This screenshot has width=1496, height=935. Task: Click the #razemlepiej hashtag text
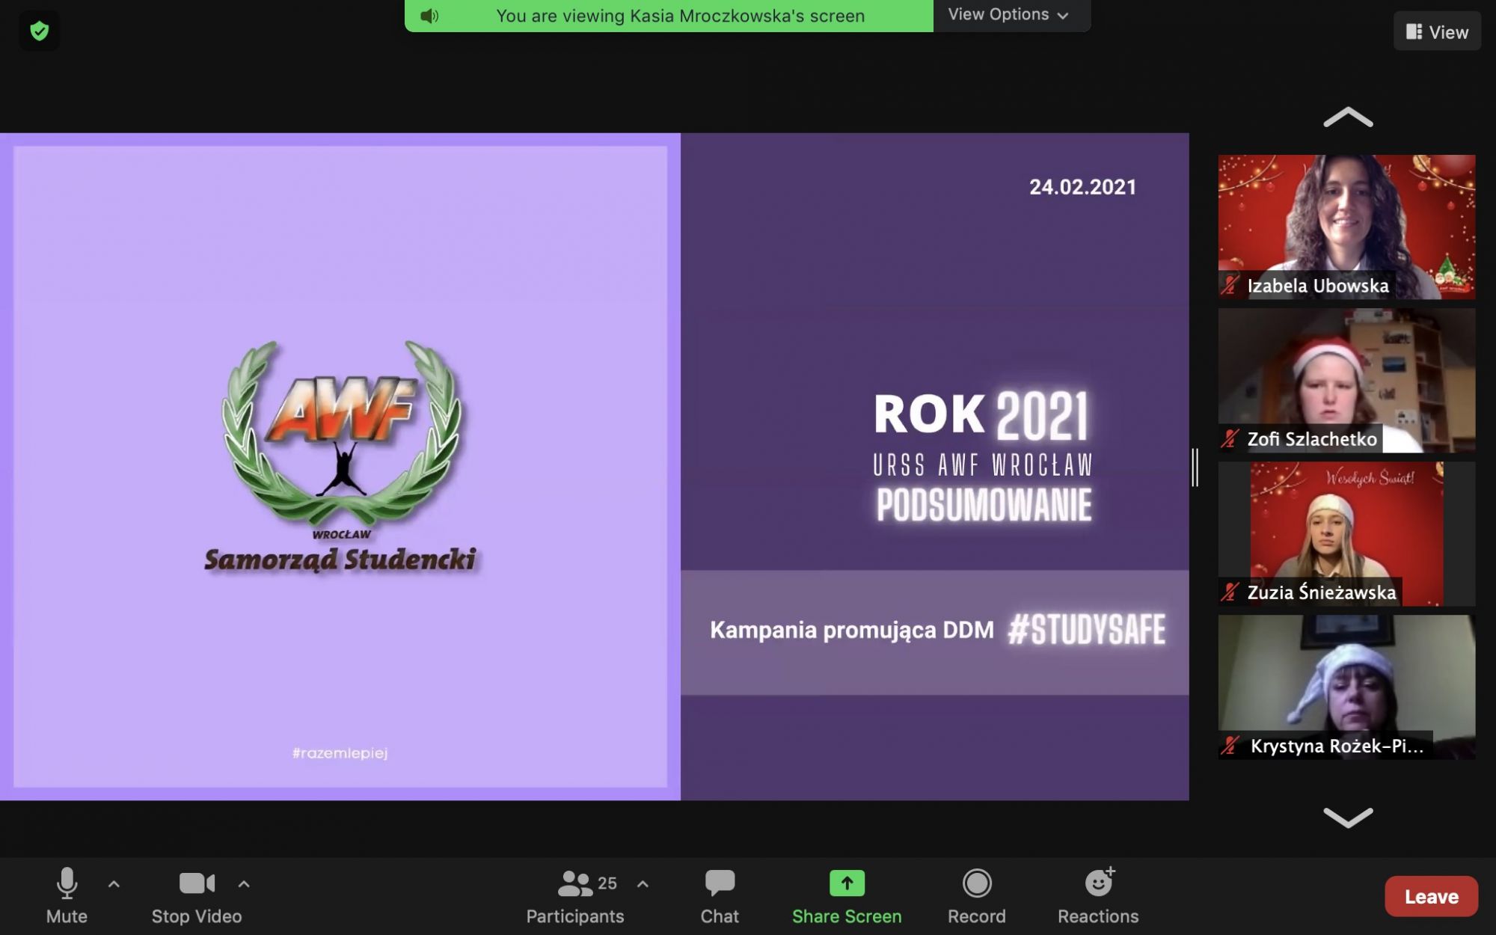click(340, 753)
